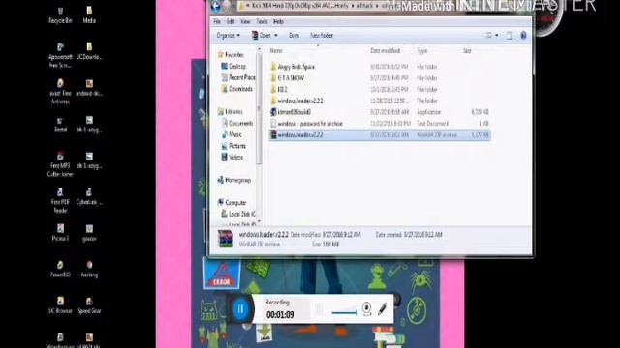
Task: Select the G T A SNOW folder
Action: (380, 78)
